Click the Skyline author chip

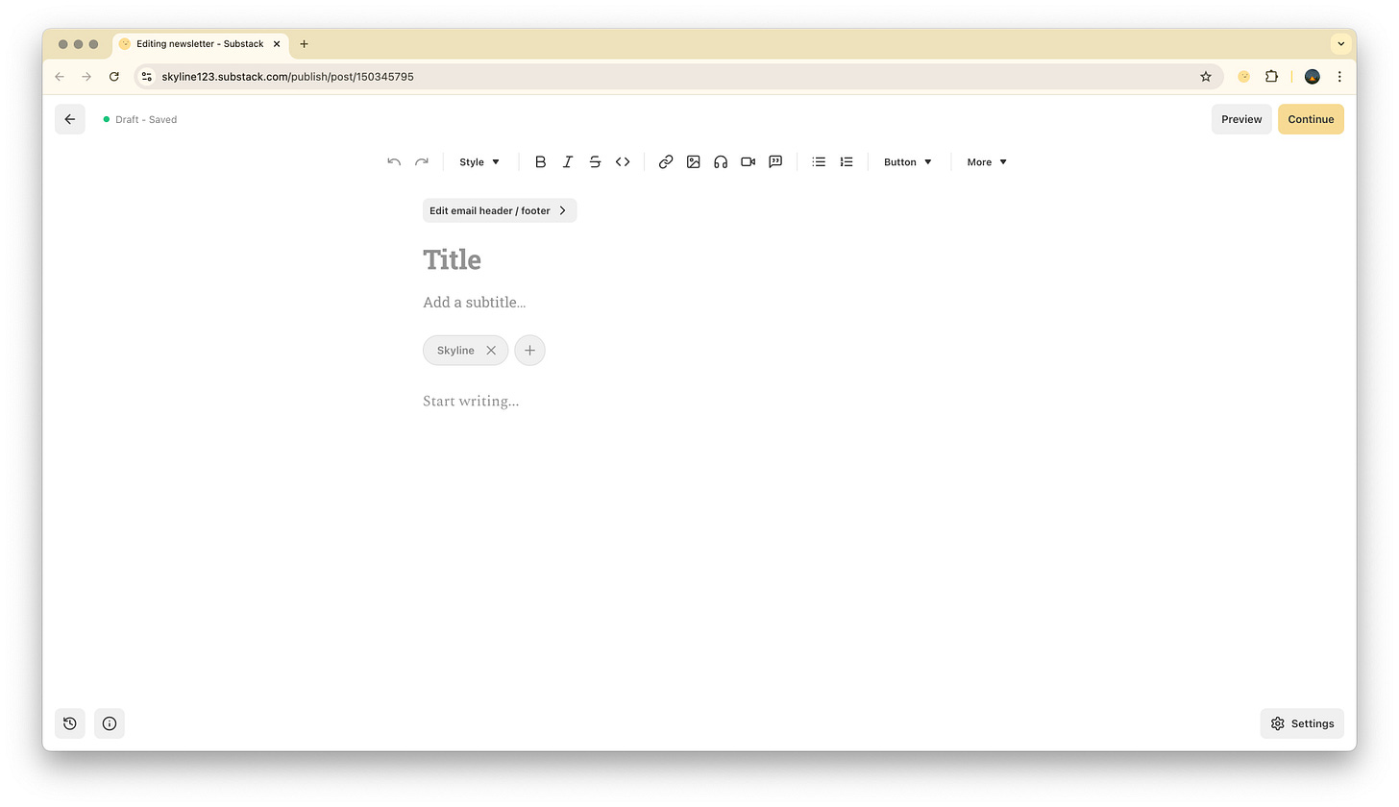click(465, 351)
